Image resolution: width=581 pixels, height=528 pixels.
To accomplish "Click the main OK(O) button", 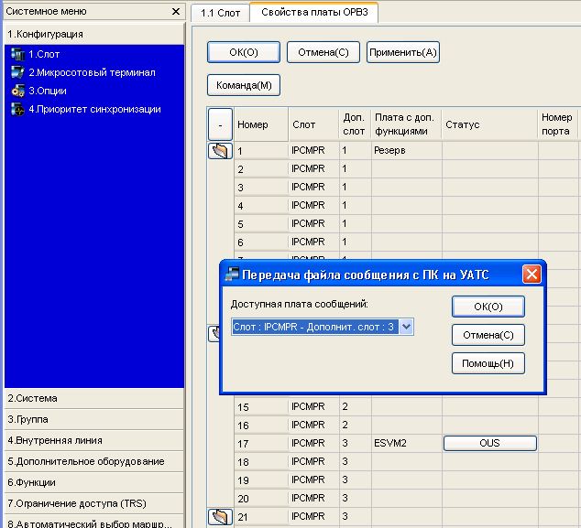I will [x=244, y=52].
